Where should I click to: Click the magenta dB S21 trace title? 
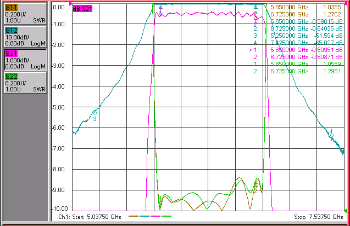click(82, 9)
